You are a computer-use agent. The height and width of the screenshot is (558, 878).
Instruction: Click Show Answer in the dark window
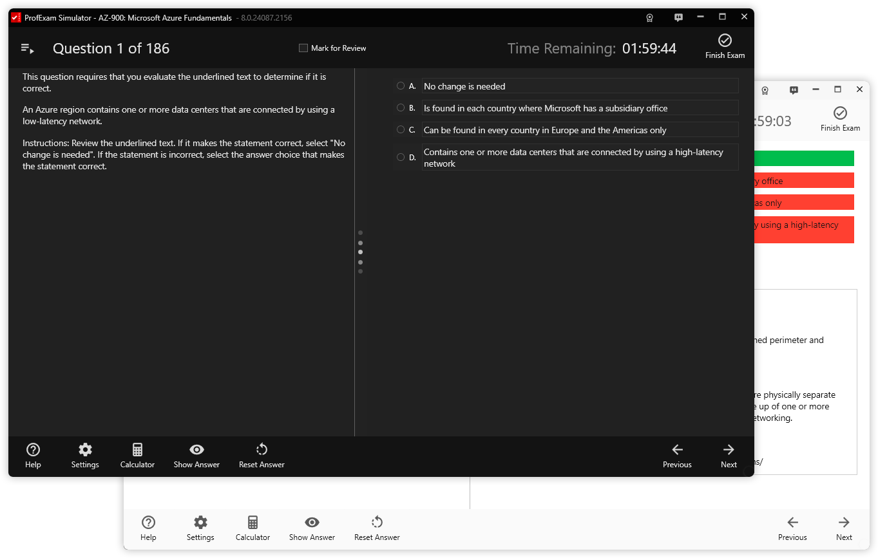tap(196, 456)
